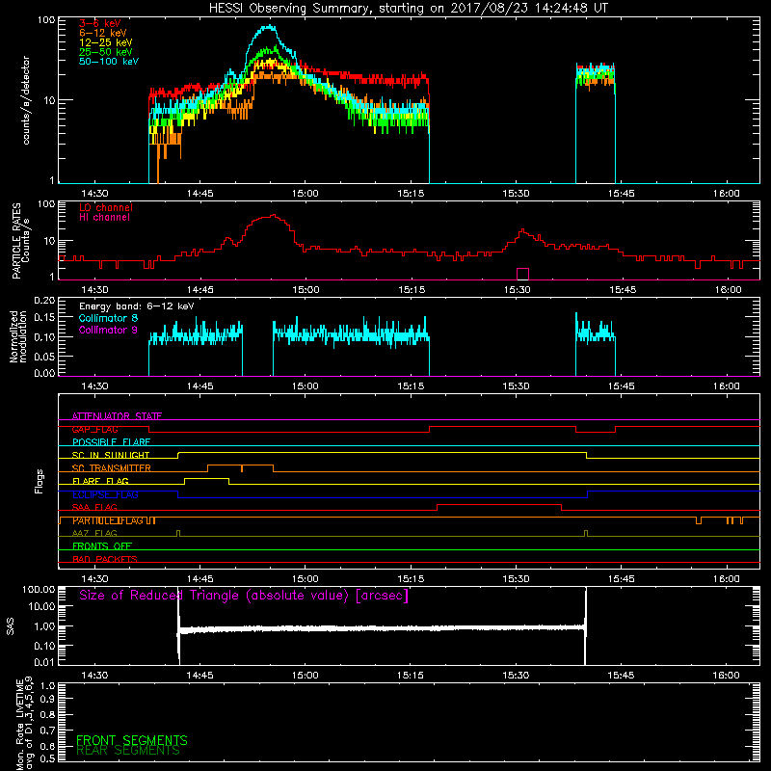This screenshot has height=771, width=771.
Task: Click the white SAS reduced-triangle trace
Action: click(382, 628)
